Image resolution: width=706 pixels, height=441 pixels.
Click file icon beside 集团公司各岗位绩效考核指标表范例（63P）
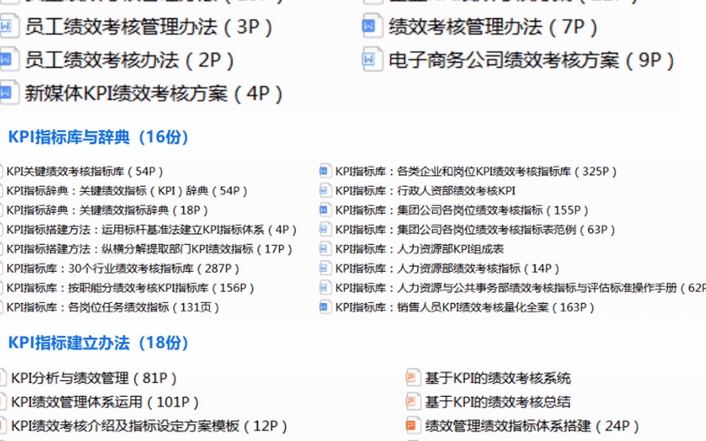(325, 229)
